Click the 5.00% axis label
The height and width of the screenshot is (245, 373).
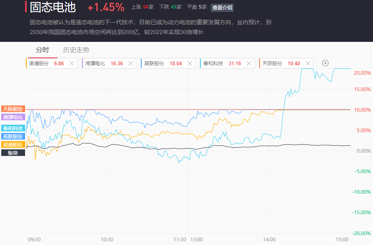click(x=364, y=130)
